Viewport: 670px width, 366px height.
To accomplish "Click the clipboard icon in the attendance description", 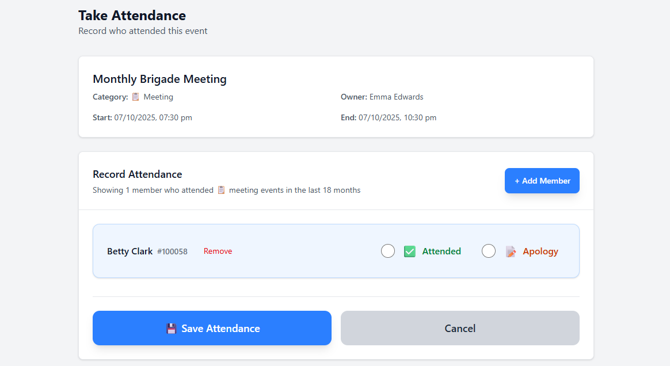I will 222,190.
